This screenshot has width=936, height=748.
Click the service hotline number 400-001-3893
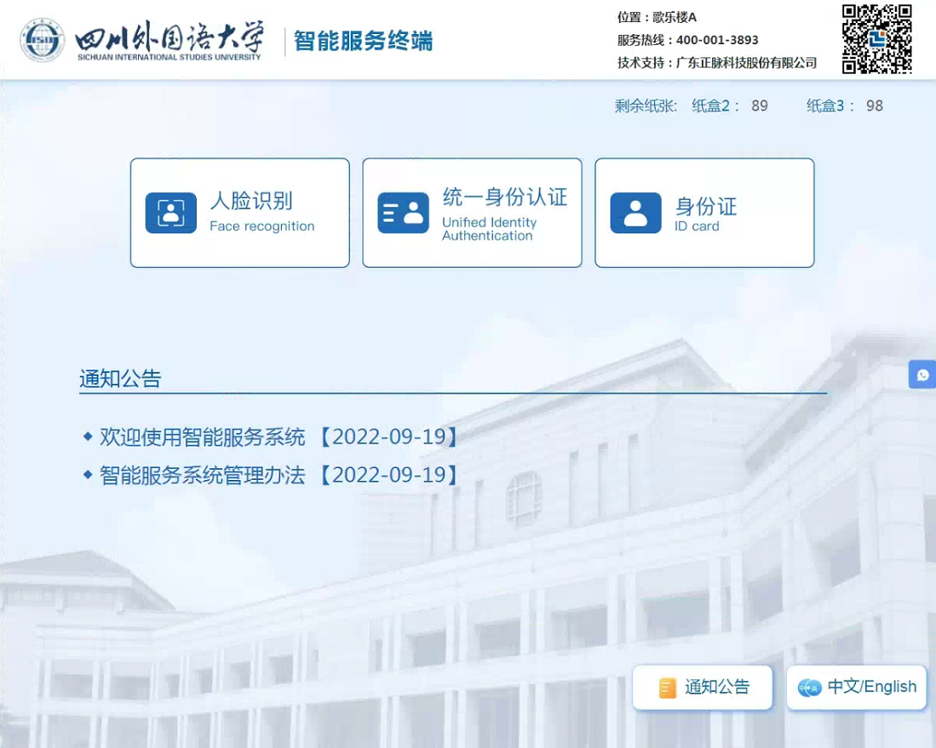point(716,40)
